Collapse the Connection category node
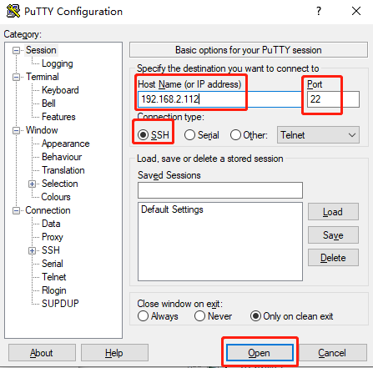Screen dimensions: 373x368 16,210
